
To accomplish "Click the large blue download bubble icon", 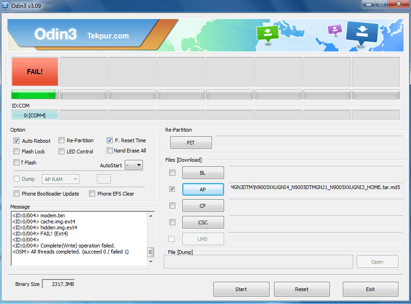I will (362, 33).
